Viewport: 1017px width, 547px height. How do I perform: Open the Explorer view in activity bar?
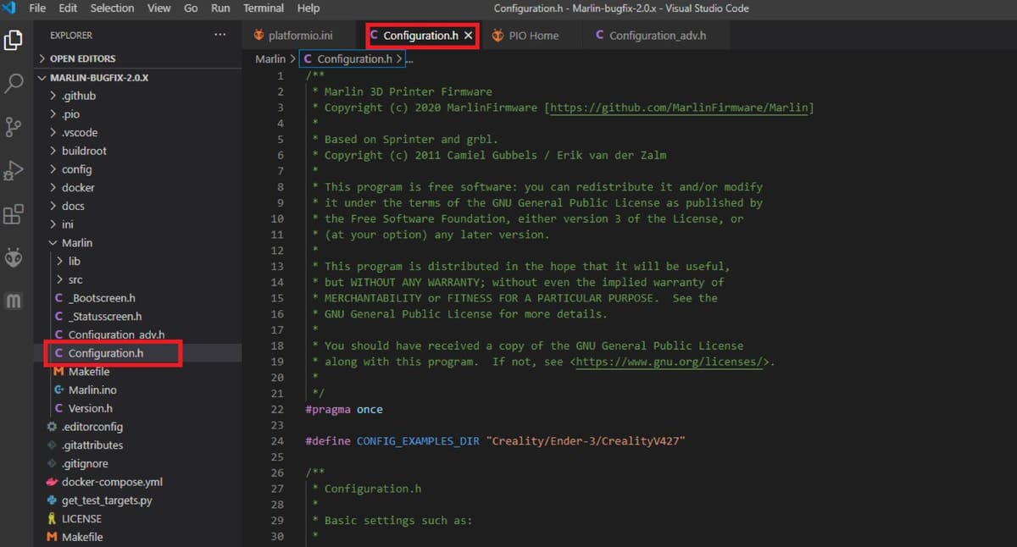pyautogui.click(x=14, y=40)
